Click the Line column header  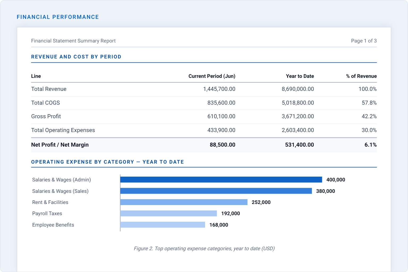pyautogui.click(x=36, y=76)
